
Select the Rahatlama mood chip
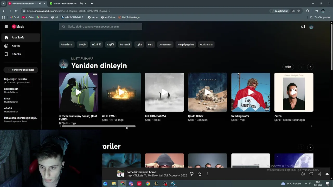pyautogui.click(x=67, y=44)
